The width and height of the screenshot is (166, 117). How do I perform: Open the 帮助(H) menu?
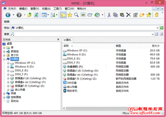coord(82,9)
